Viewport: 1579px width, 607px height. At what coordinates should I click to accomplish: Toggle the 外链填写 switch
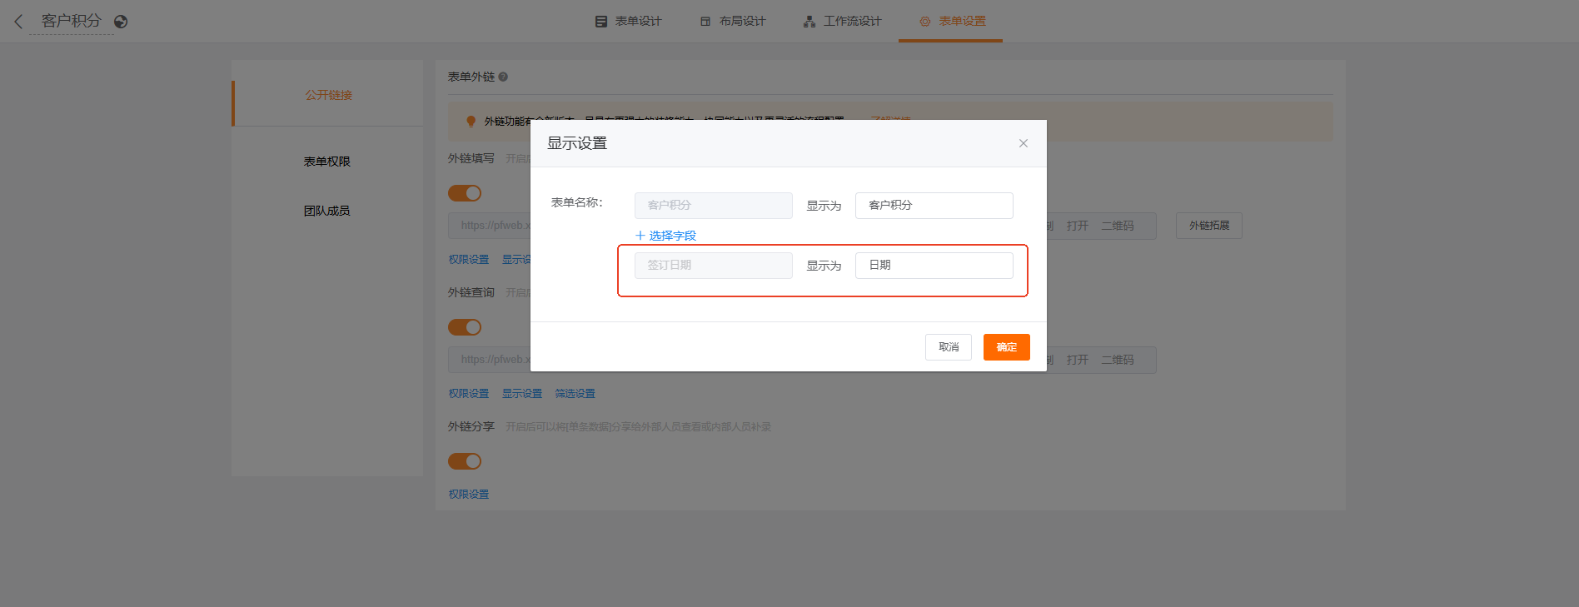point(465,193)
